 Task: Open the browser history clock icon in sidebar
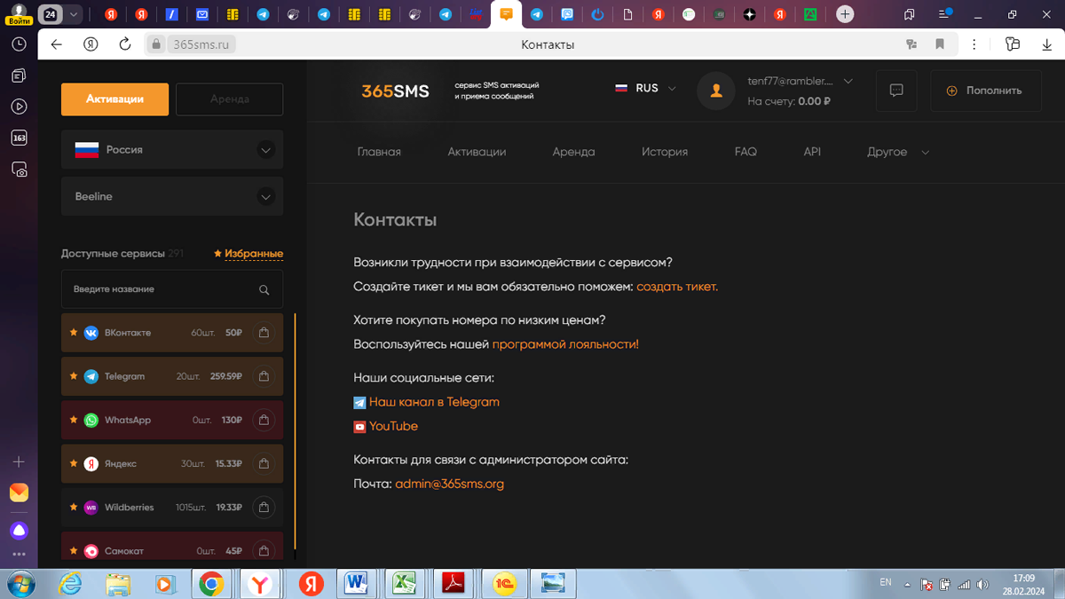19,44
